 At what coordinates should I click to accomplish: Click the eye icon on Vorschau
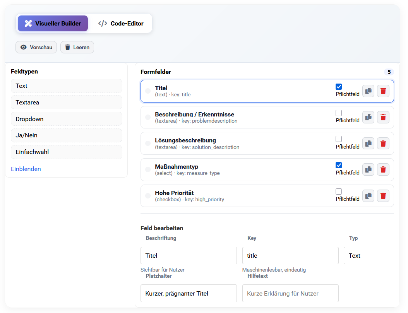(23, 47)
